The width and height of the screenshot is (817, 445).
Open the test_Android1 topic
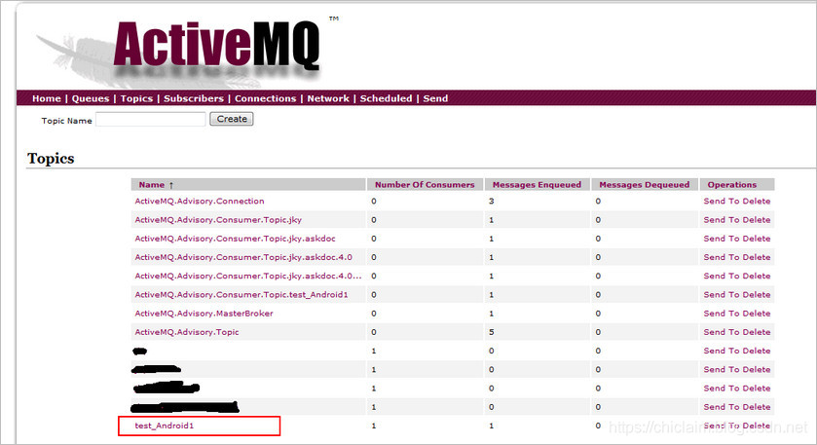pos(165,426)
